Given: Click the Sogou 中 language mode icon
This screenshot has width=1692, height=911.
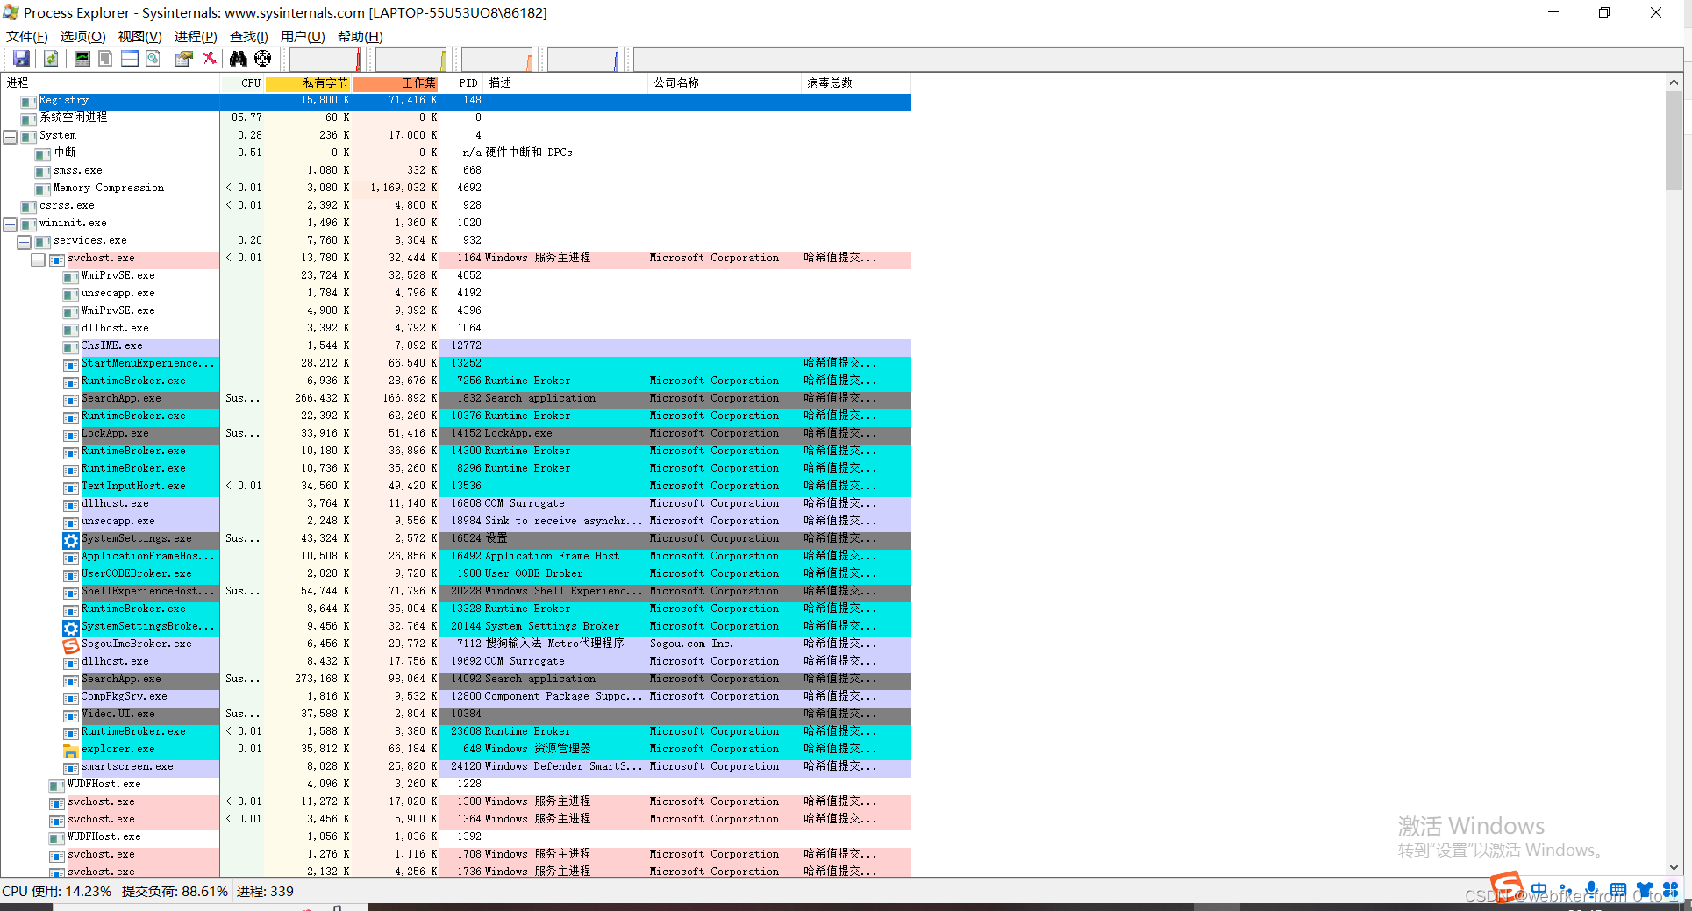Looking at the screenshot, I should tap(1539, 889).
